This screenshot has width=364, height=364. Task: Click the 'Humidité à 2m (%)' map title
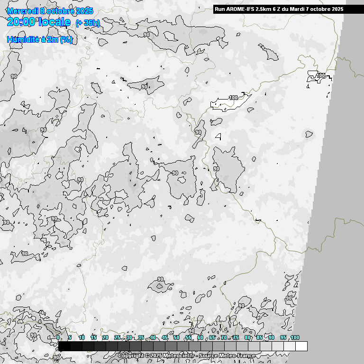pyautogui.click(x=40, y=40)
